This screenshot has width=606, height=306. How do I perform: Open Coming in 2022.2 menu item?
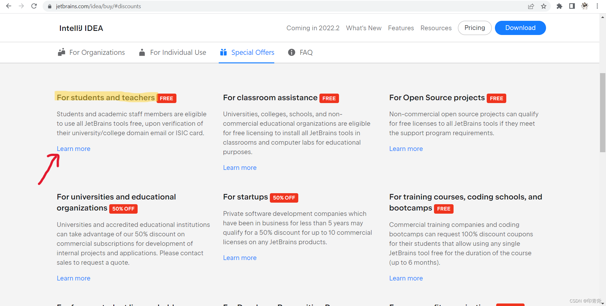coord(313,28)
